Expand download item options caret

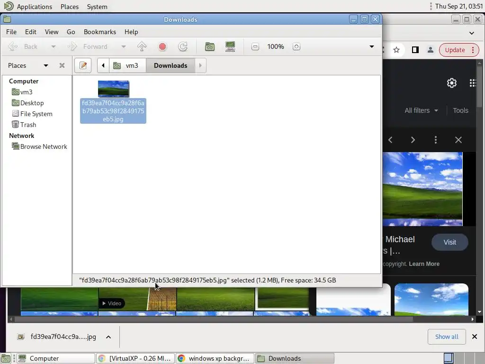pyautogui.click(x=108, y=337)
